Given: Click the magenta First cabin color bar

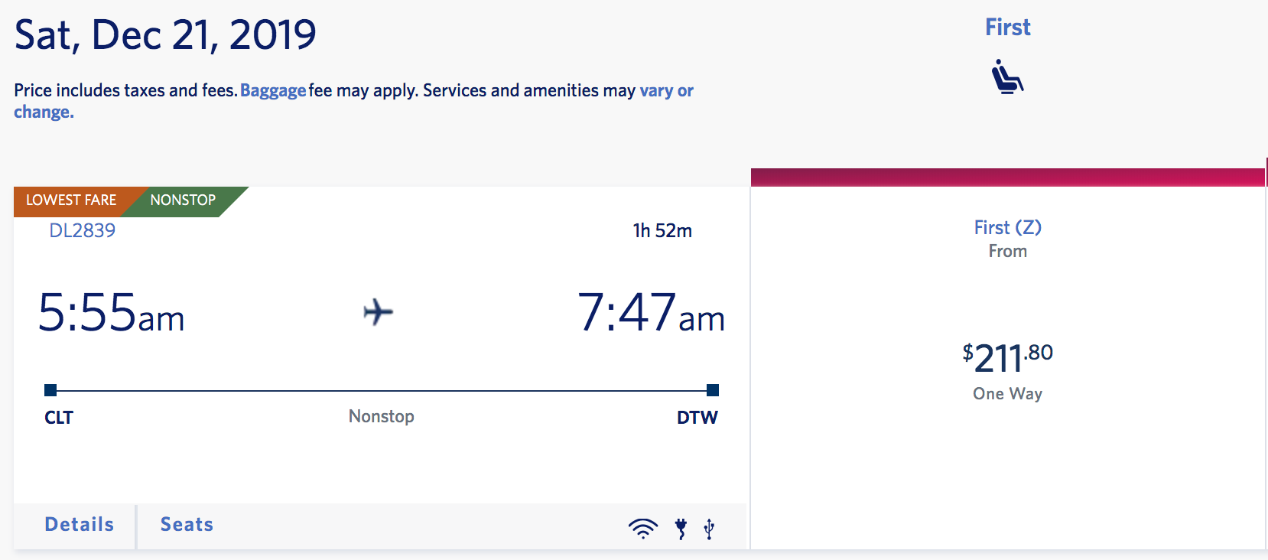Looking at the screenshot, I should click(1007, 177).
